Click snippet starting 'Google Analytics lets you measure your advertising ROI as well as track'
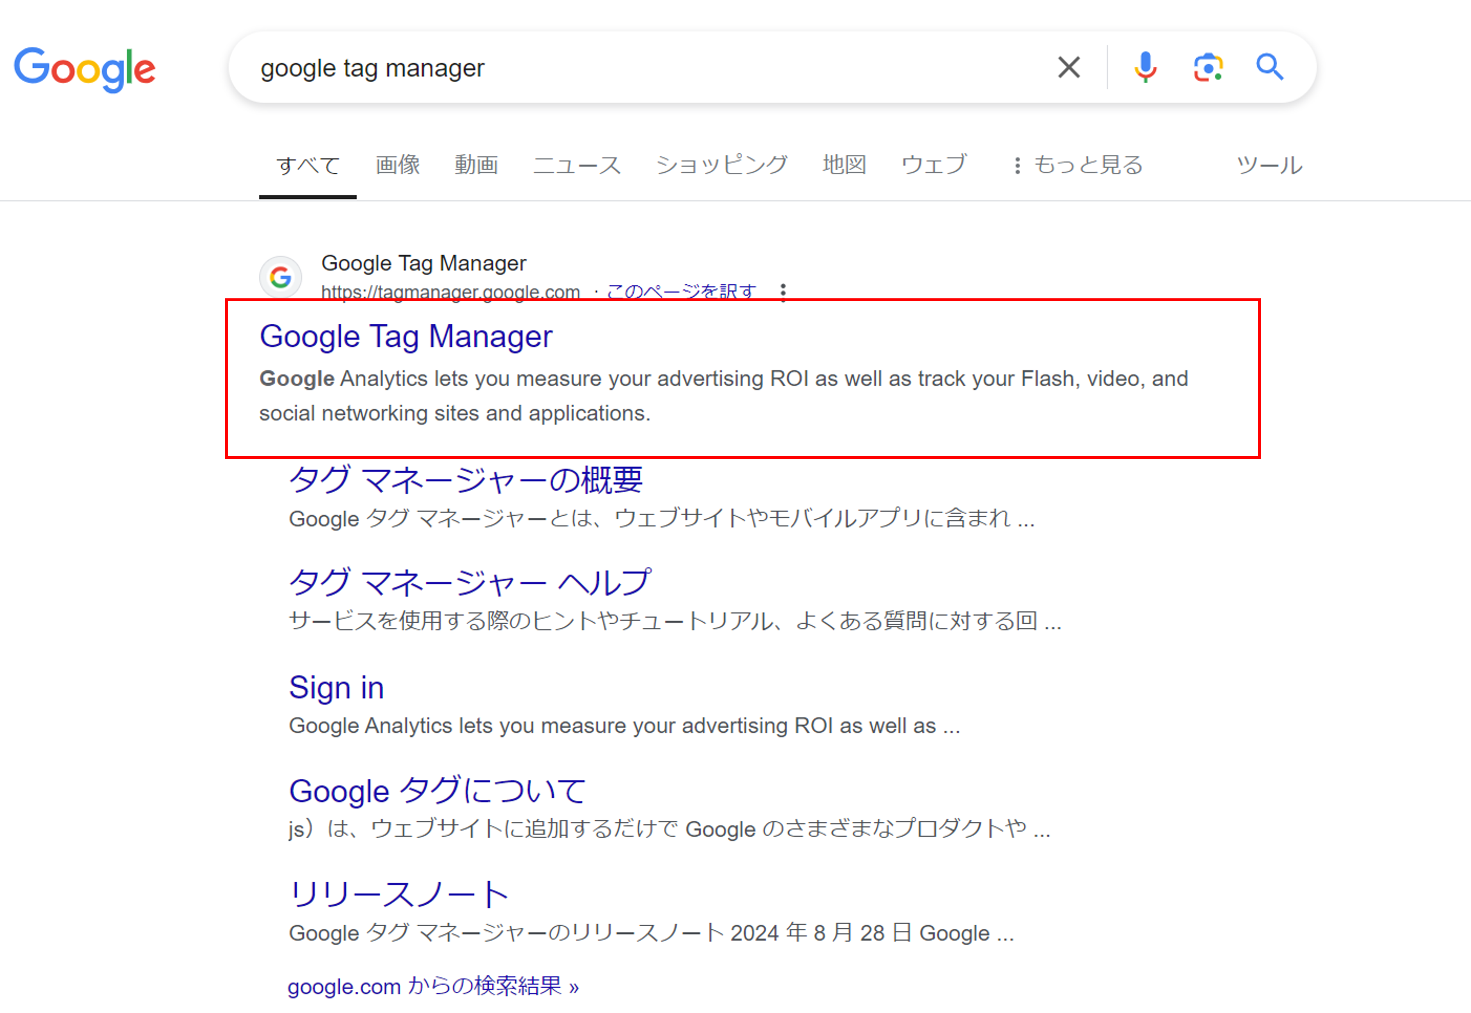1471x1013 pixels. (x=724, y=396)
